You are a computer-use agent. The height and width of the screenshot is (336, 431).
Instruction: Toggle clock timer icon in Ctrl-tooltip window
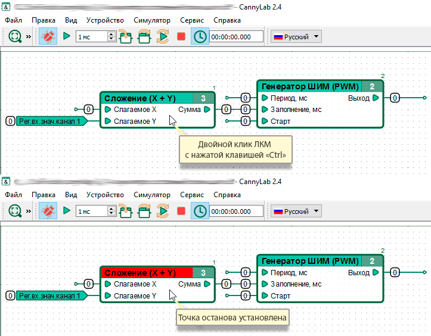click(x=200, y=36)
